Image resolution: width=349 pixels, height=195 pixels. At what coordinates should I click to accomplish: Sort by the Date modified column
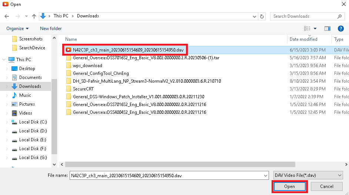(x=303, y=39)
